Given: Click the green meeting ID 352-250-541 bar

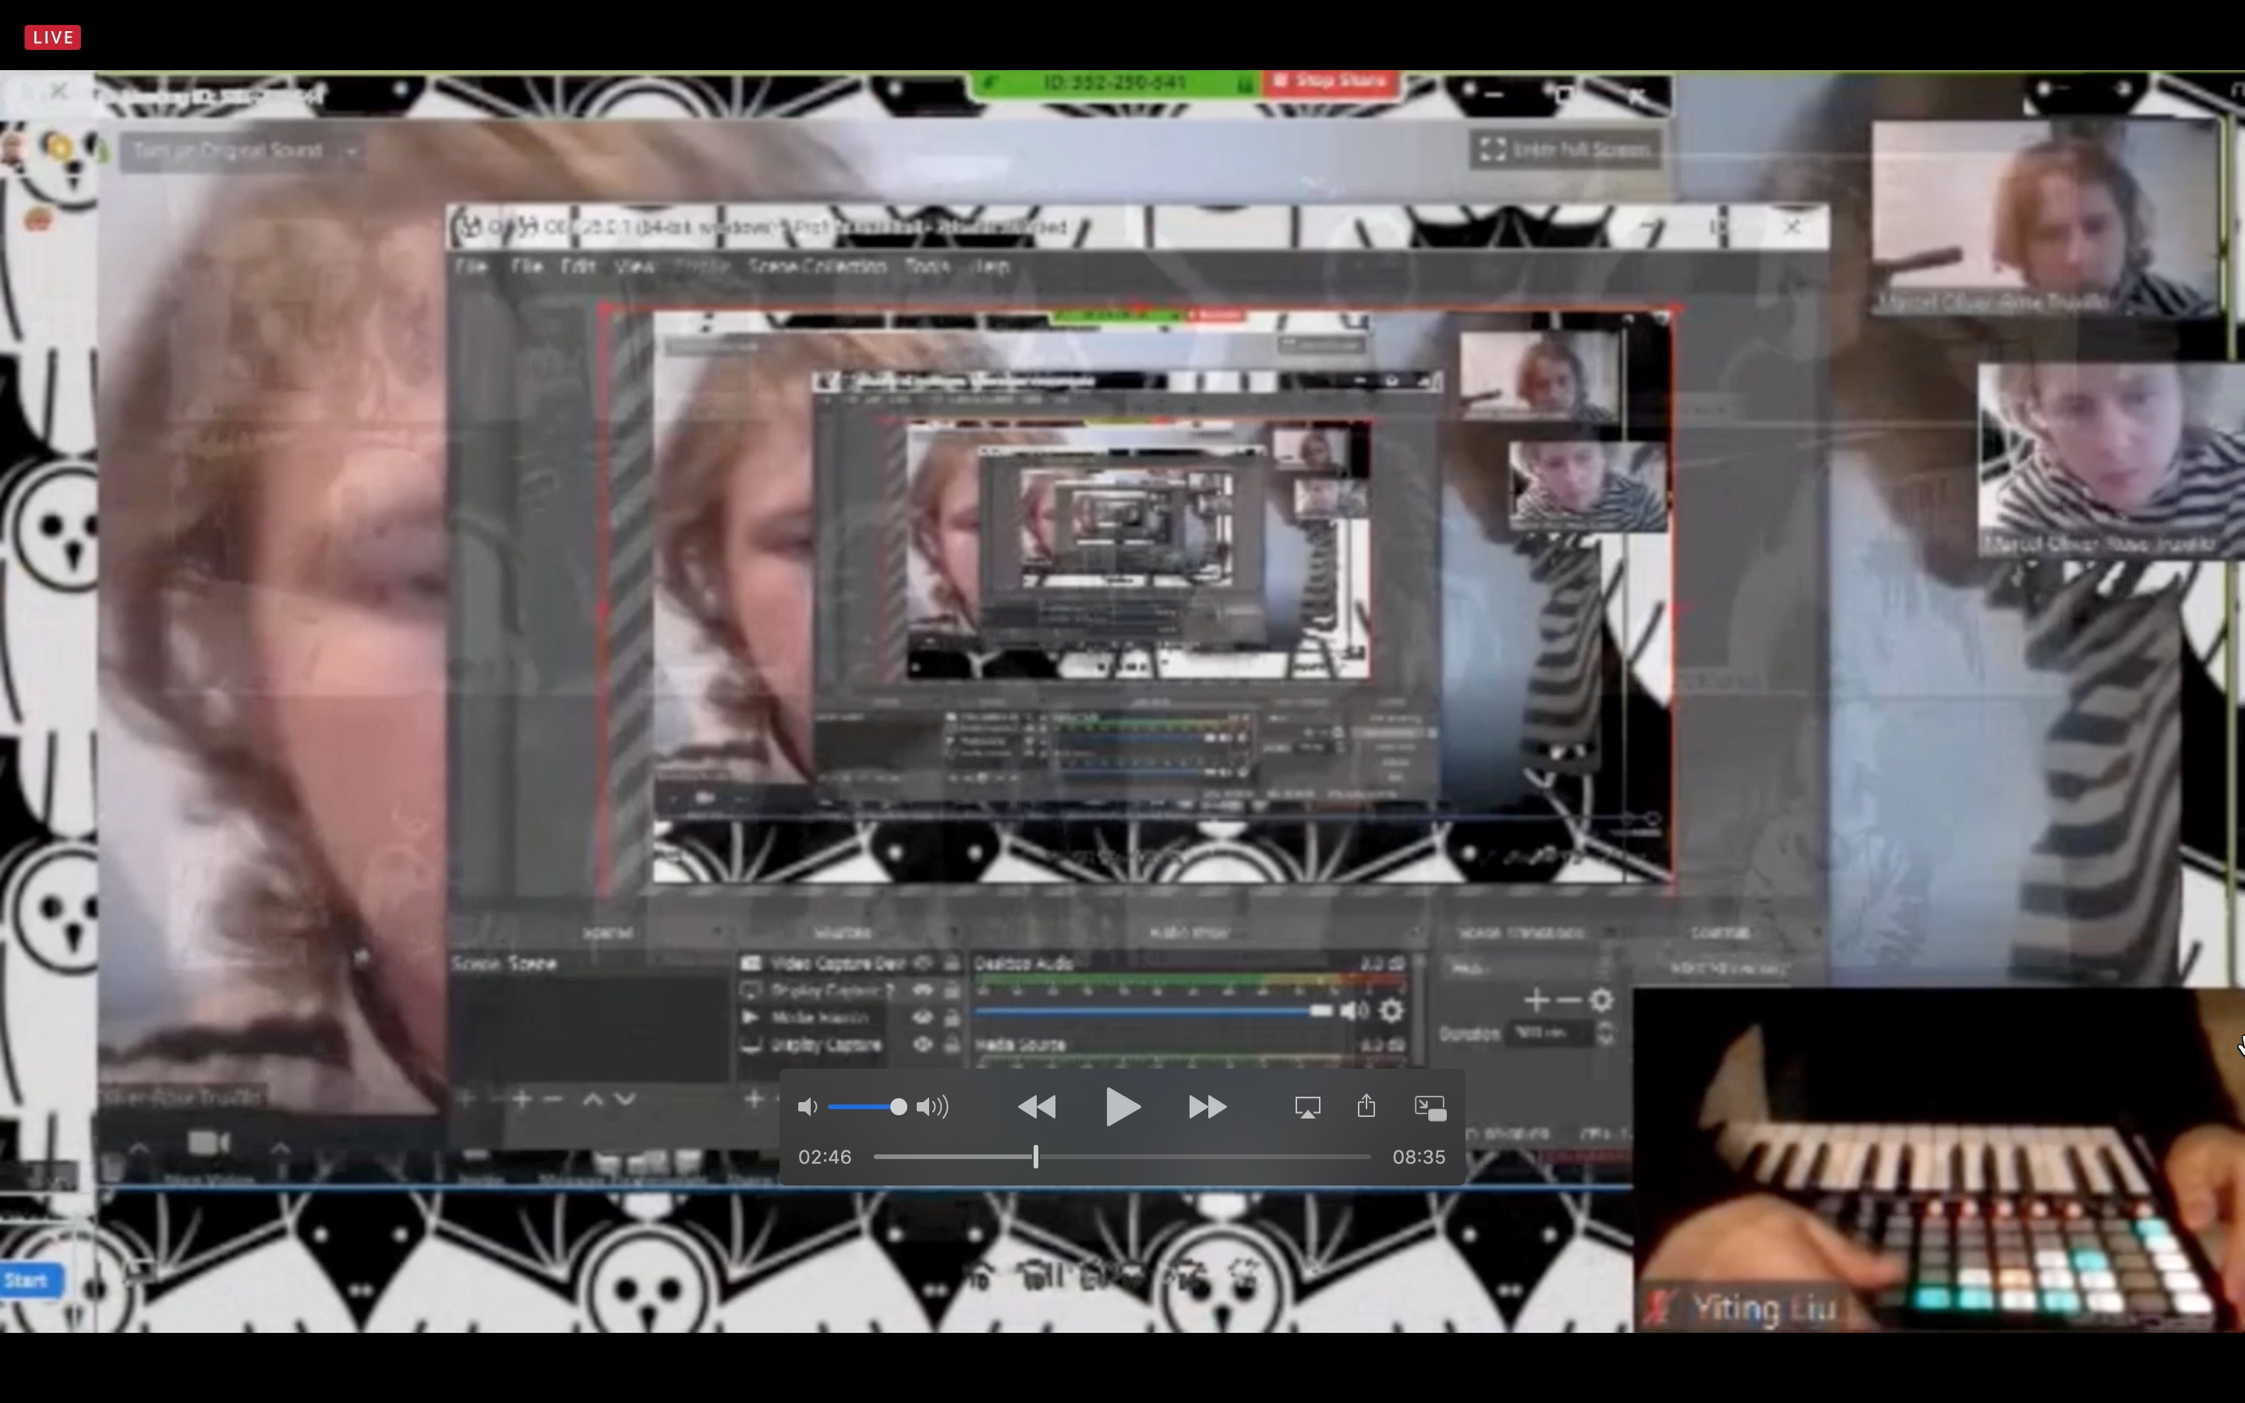Looking at the screenshot, I should tap(1115, 83).
